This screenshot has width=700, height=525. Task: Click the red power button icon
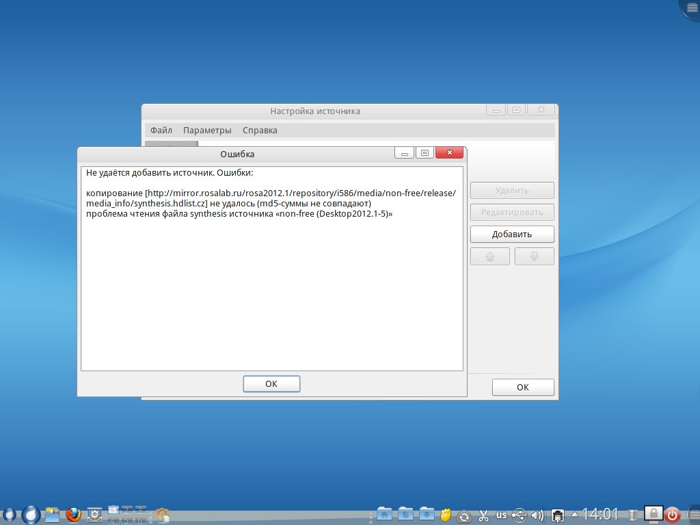(x=673, y=515)
